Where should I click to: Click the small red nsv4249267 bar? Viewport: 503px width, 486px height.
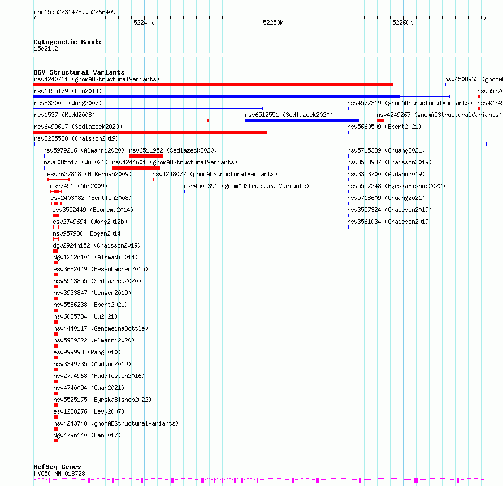pos(380,120)
